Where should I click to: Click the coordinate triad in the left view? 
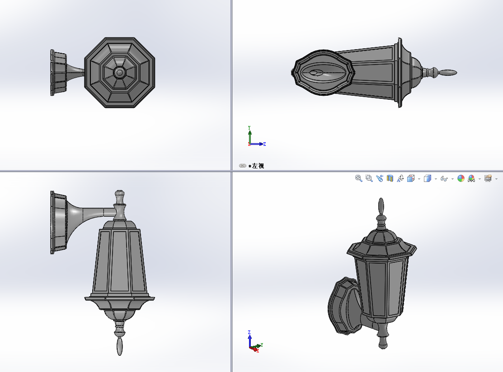(257, 136)
